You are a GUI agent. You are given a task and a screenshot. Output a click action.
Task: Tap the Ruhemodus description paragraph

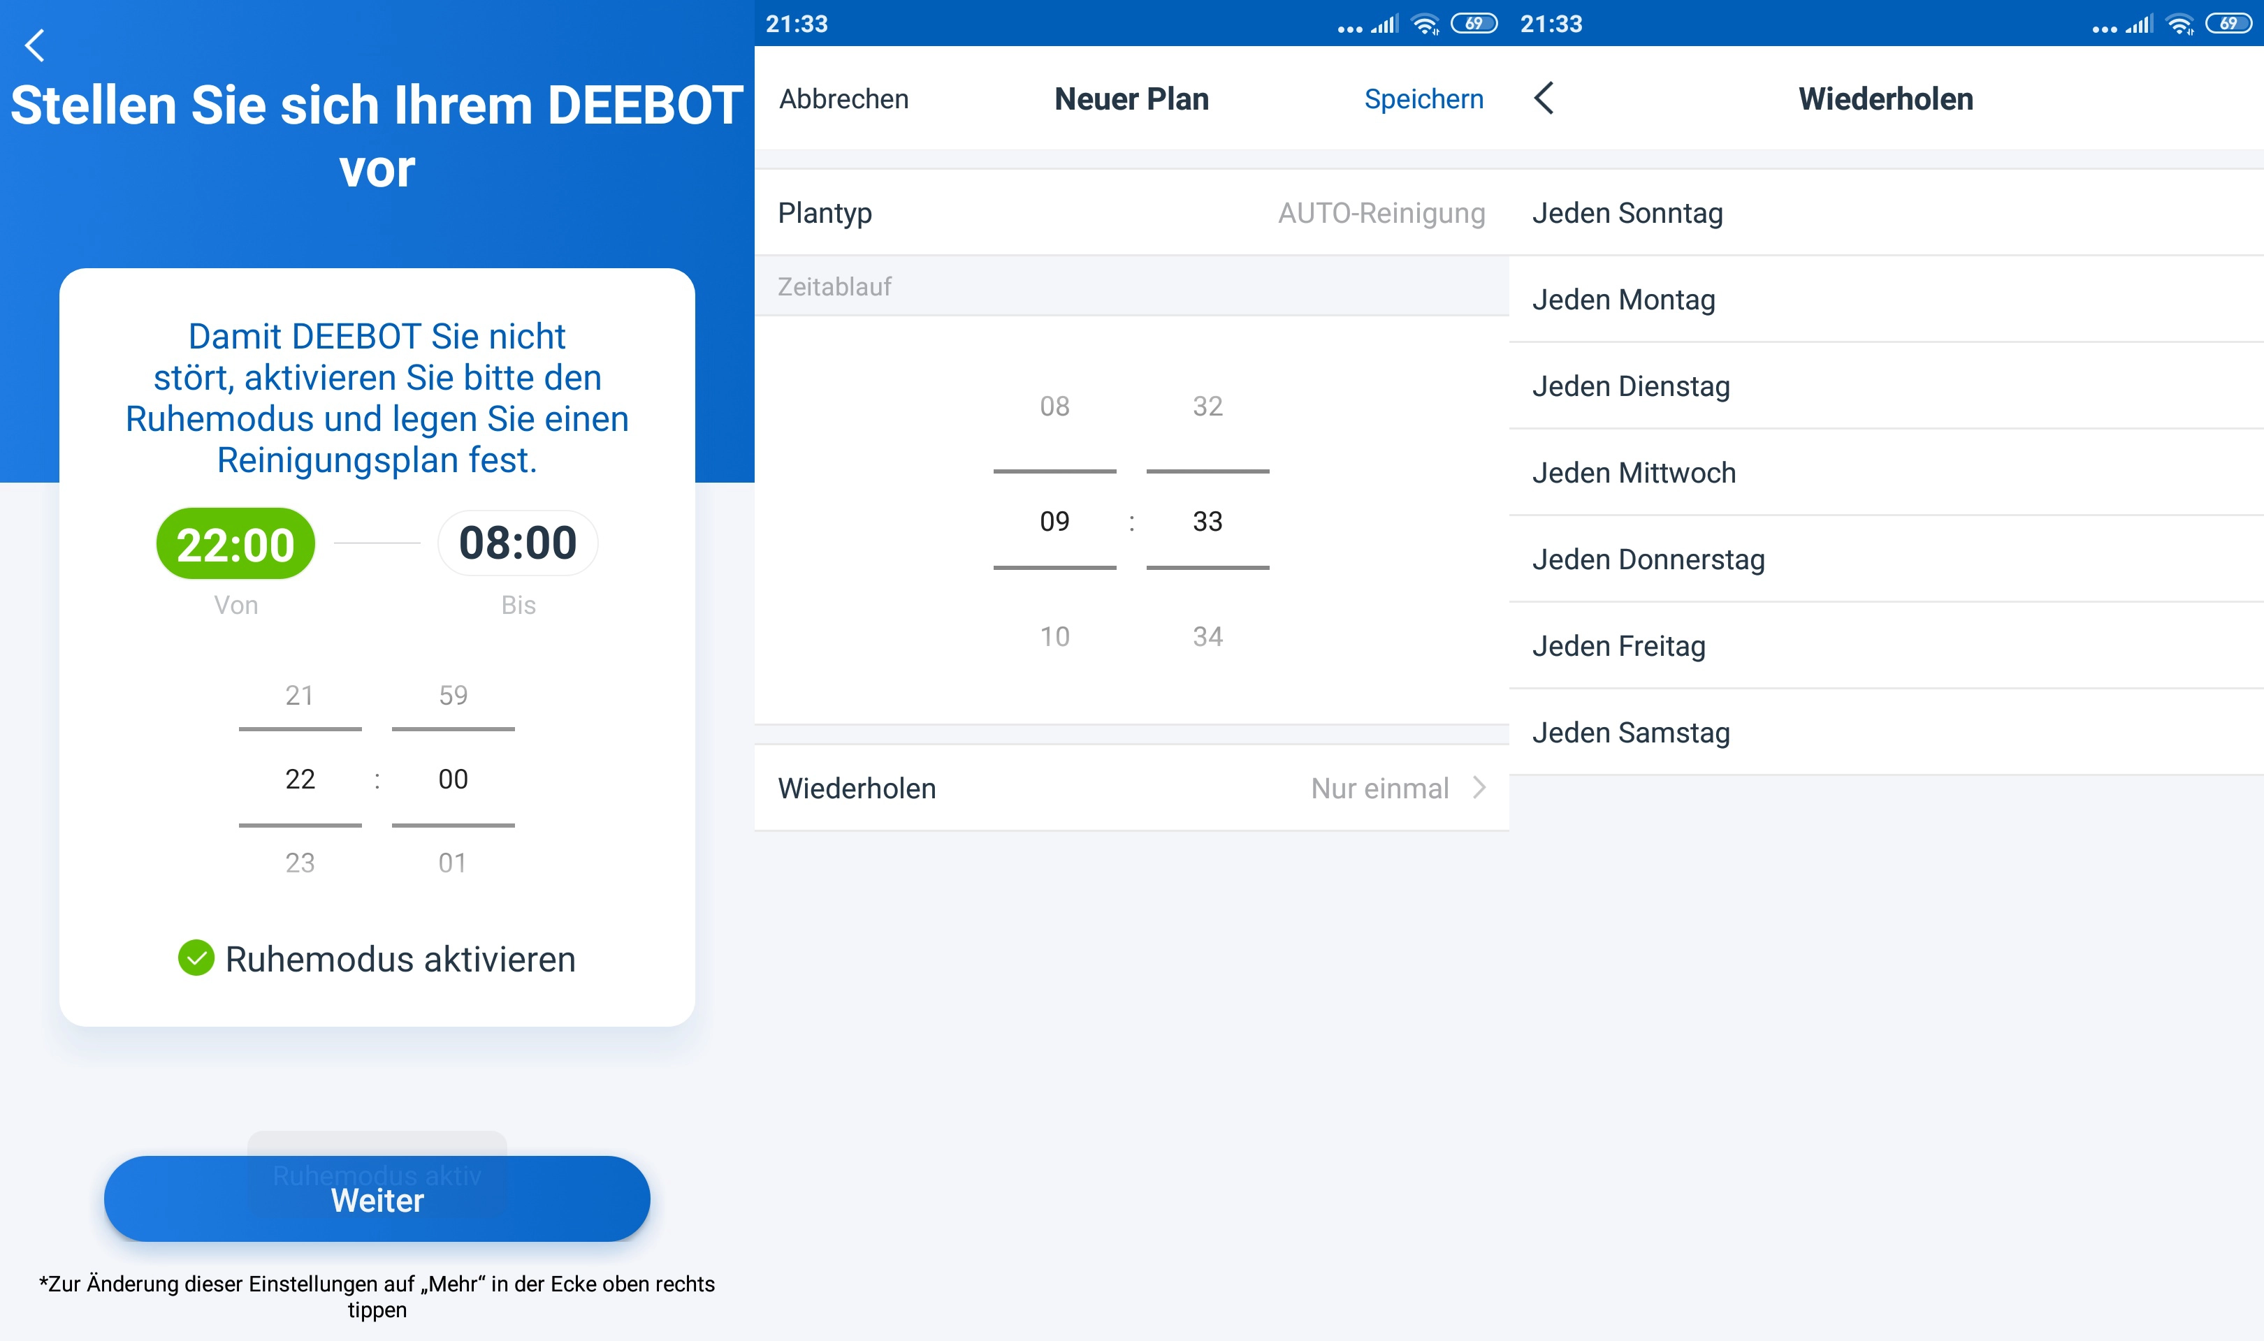(377, 397)
